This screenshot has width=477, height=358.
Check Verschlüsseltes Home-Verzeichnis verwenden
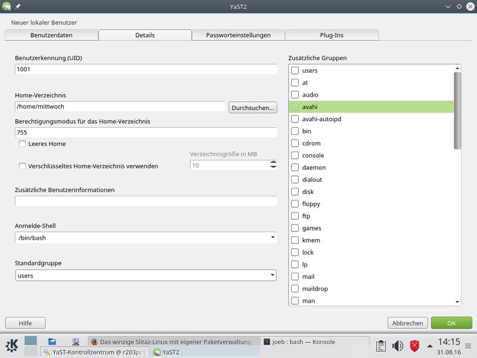click(x=22, y=166)
